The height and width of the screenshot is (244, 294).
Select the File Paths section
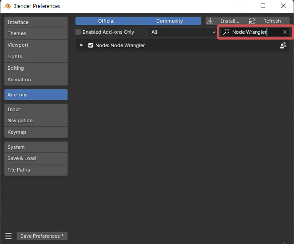[x=36, y=170]
